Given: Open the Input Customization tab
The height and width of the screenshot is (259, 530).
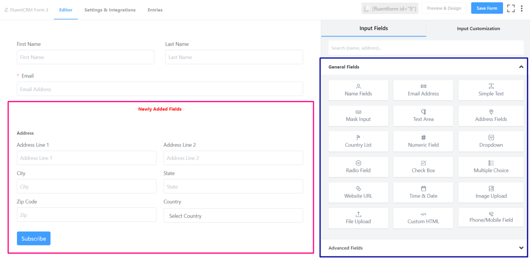Looking at the screenshot, I should 478,29.
